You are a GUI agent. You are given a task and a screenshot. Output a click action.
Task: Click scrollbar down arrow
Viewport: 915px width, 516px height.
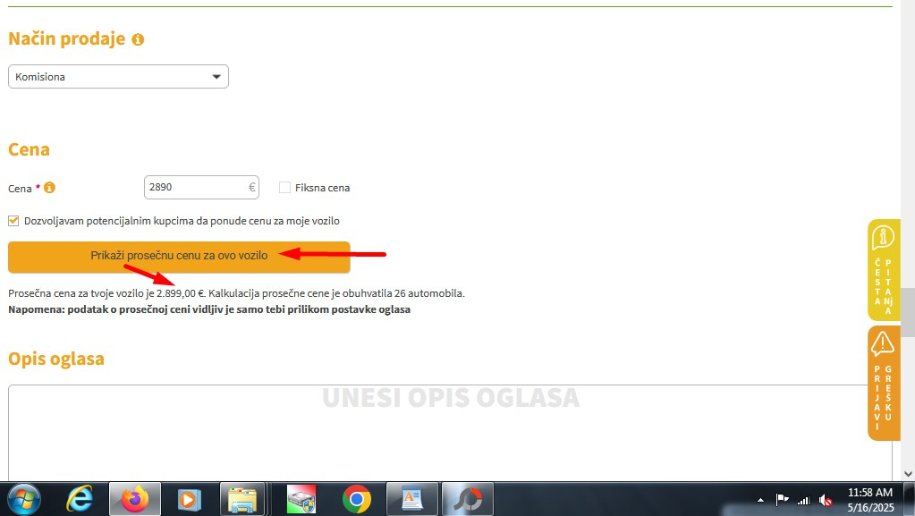point(908,474)
